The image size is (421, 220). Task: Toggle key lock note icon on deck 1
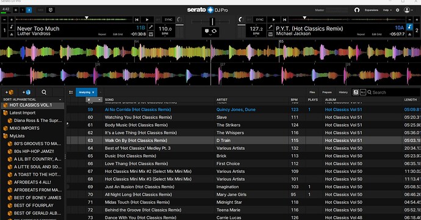[x=12, y=27]
